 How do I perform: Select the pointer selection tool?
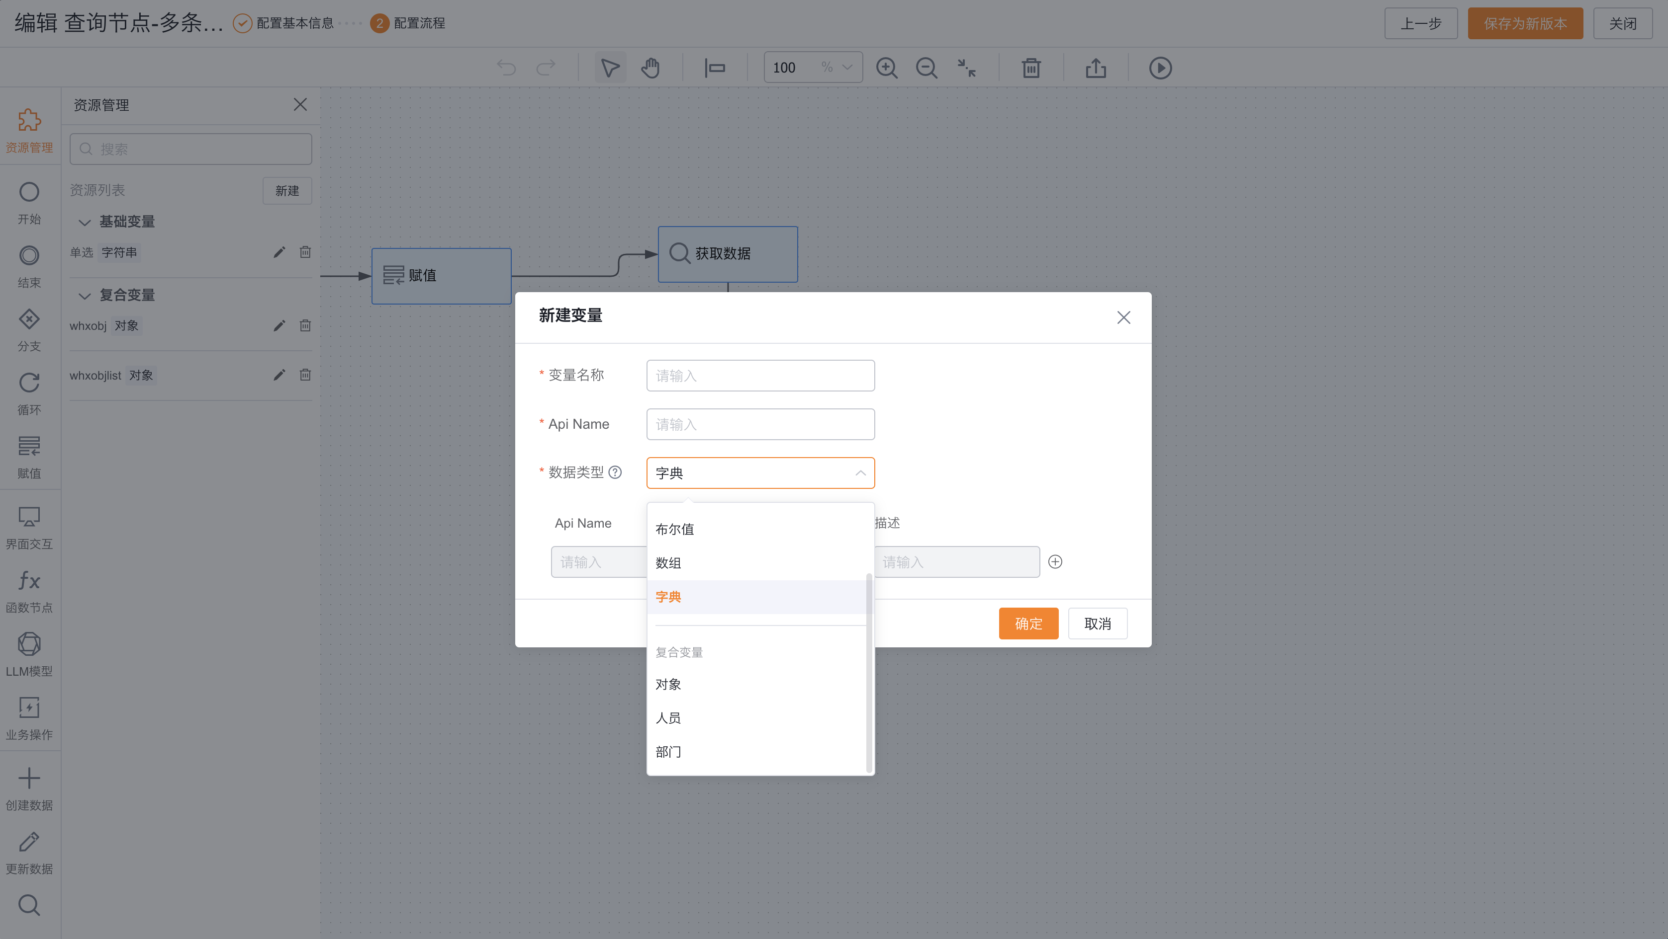click(x=610, y=67)
